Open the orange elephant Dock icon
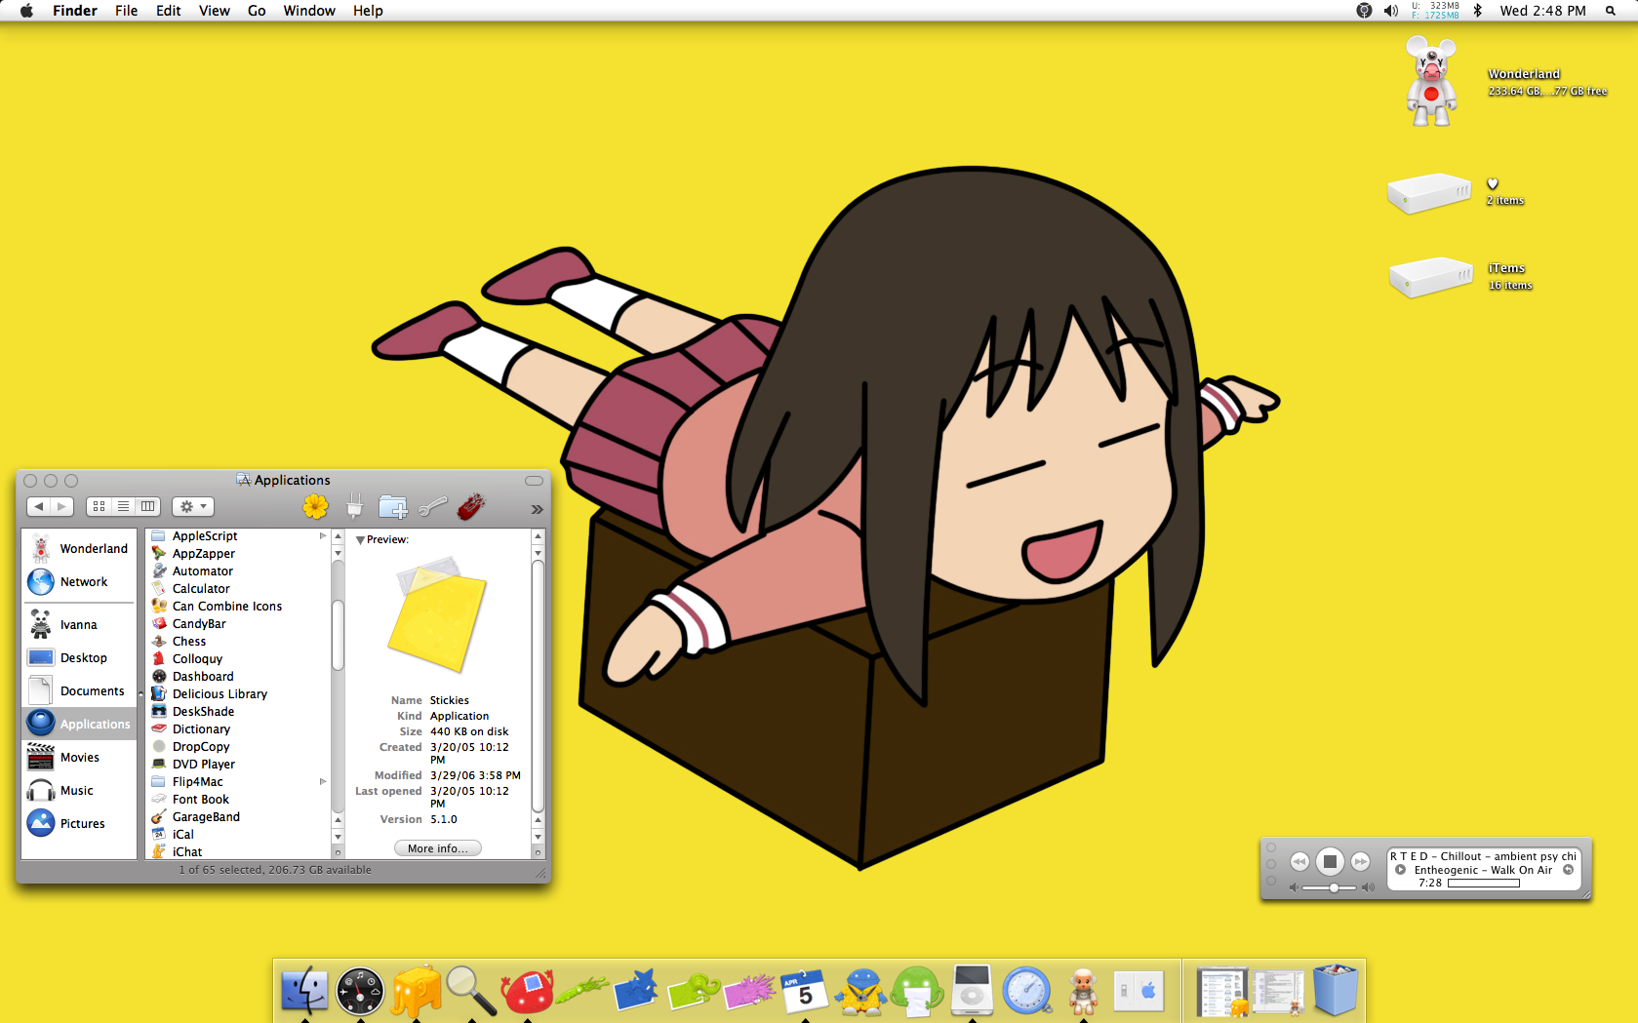The height and width of the screenshot is (1023, 1638). click(x=416, y=991)
